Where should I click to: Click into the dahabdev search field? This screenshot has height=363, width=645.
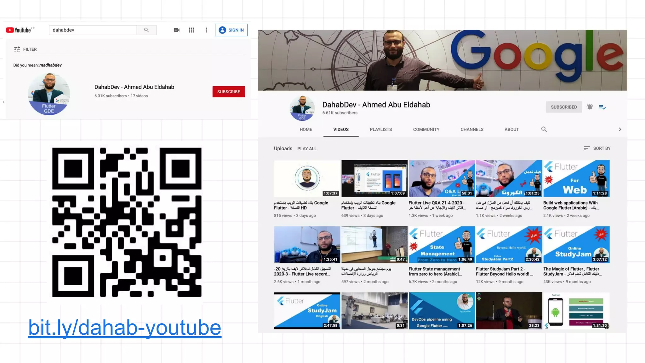93,30
